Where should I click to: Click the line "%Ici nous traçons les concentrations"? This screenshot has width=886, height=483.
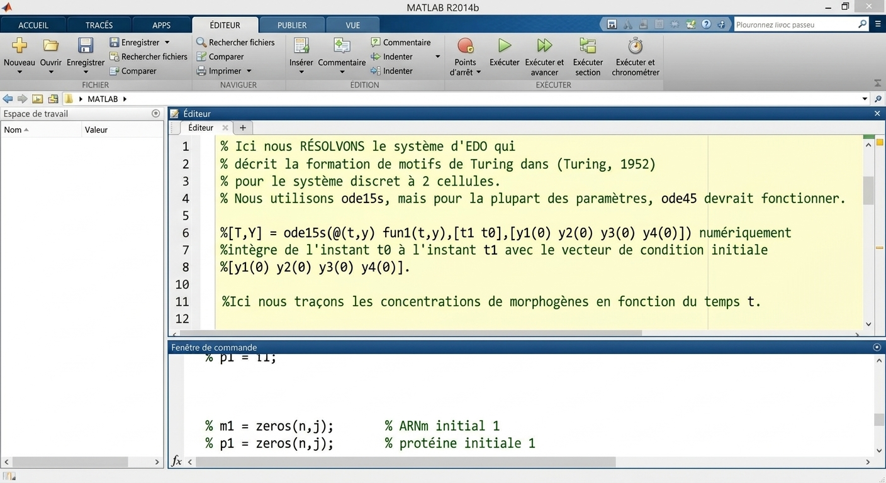click(x=491, y=302)
